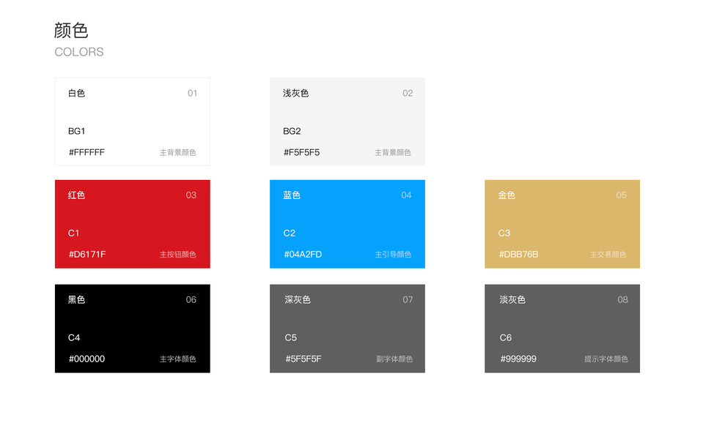Click 主背景颜色 in the BG2 card
Viewport: 703px width, 439px height.
393,153
